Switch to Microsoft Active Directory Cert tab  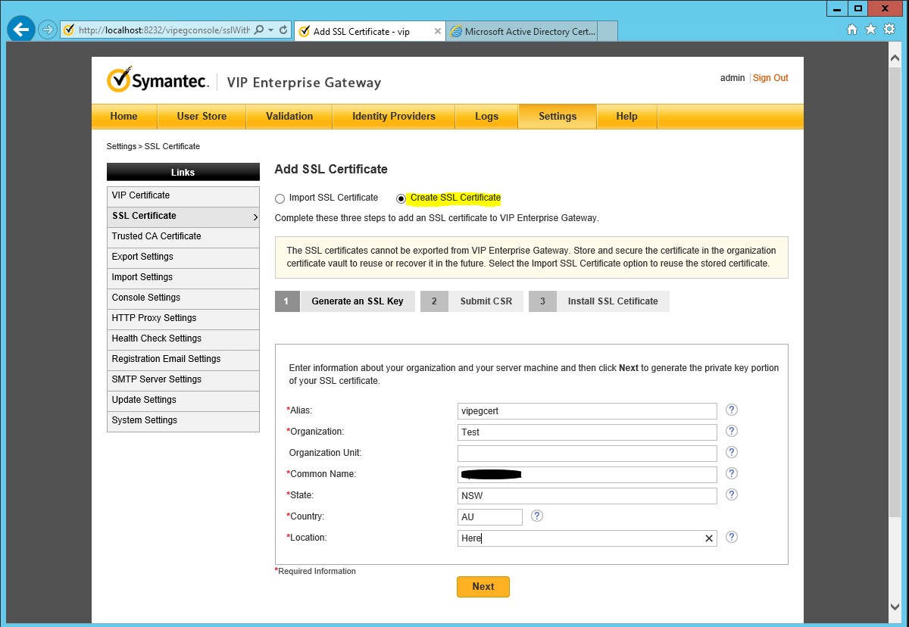tap(522, 32)
